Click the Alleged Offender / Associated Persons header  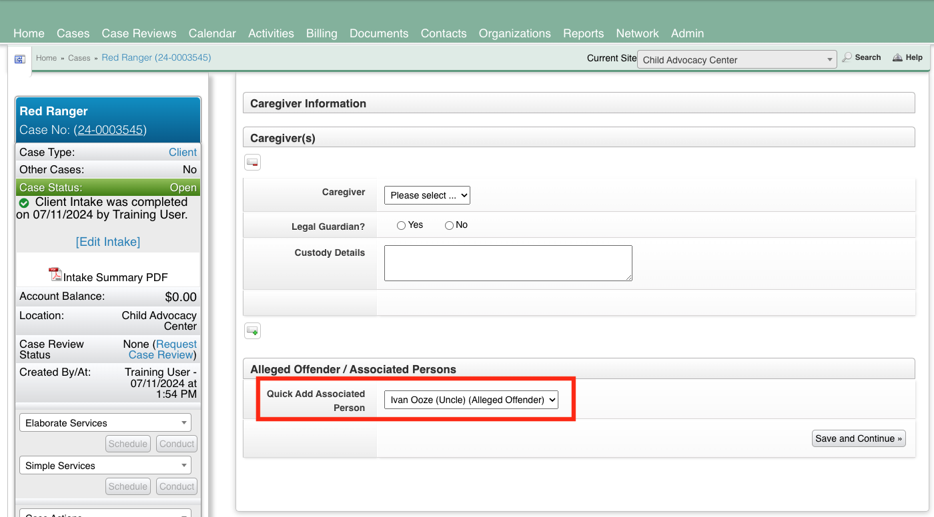[x=578, y=369]
